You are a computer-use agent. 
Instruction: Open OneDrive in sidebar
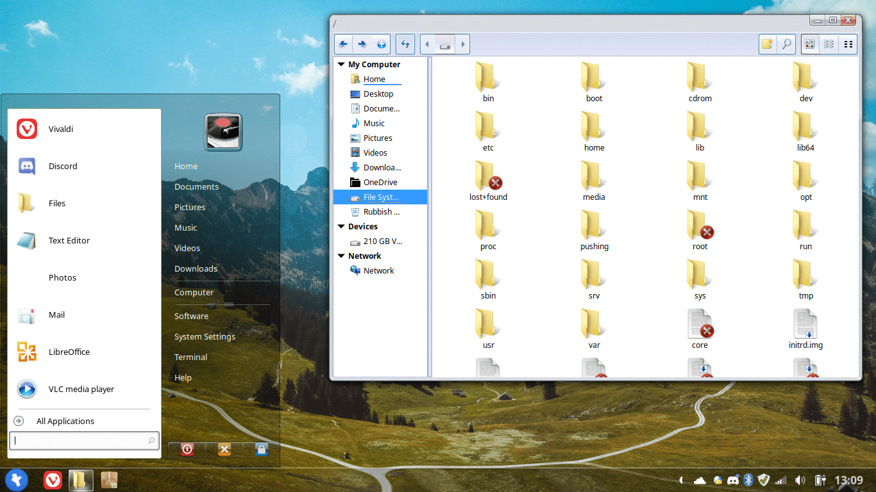(x=380, y=183)
